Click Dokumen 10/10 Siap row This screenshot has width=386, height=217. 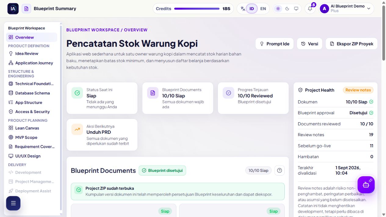336,102
